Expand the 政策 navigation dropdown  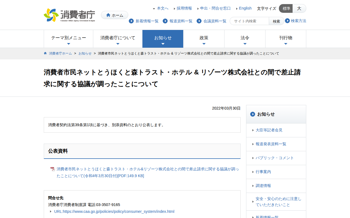coord(204,39)
